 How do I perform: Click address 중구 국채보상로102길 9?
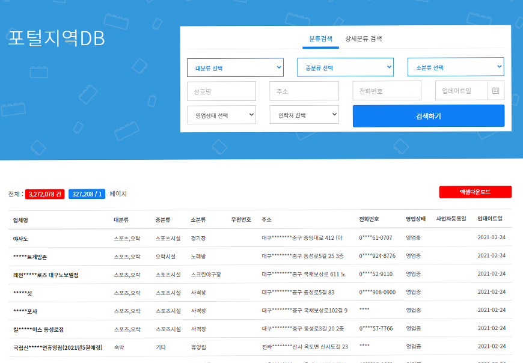(x=305, y=310)
